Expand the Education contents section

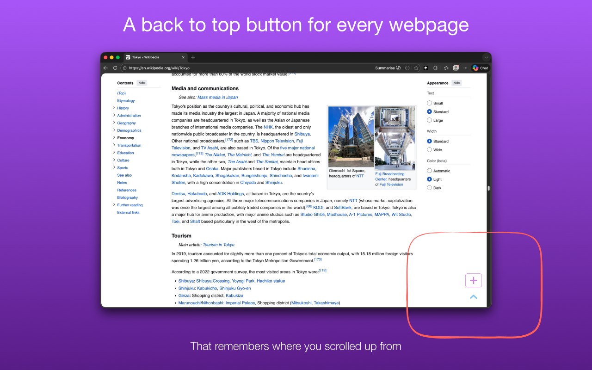tap(114, 153)
